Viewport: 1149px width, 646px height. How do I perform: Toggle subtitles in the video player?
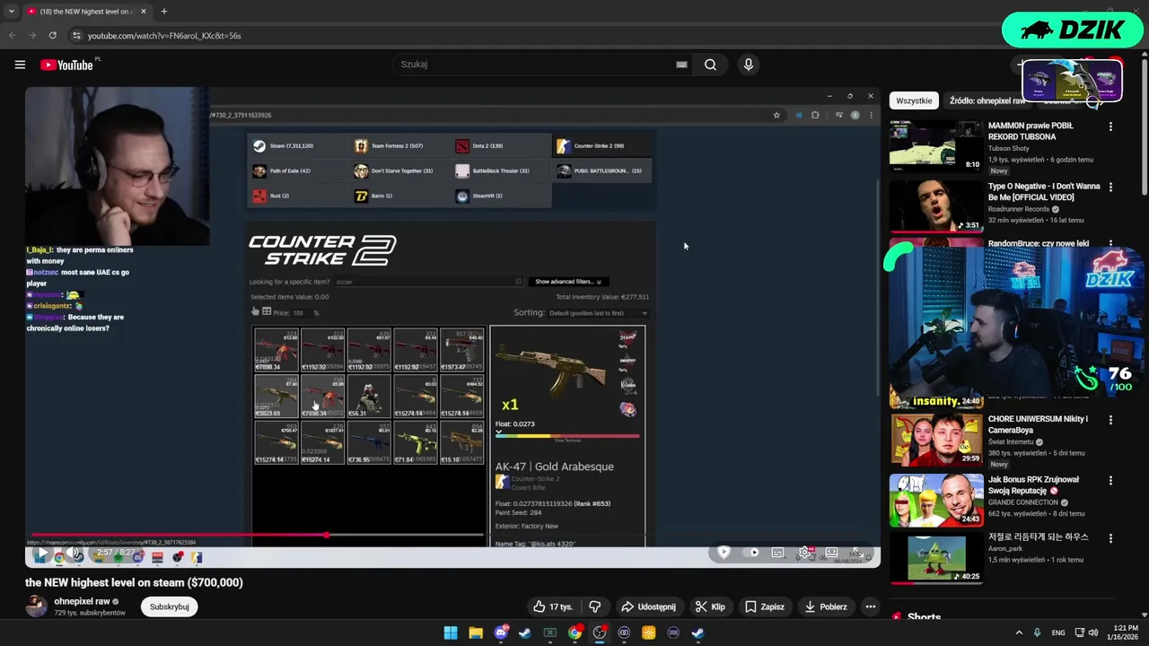[777, 553]
